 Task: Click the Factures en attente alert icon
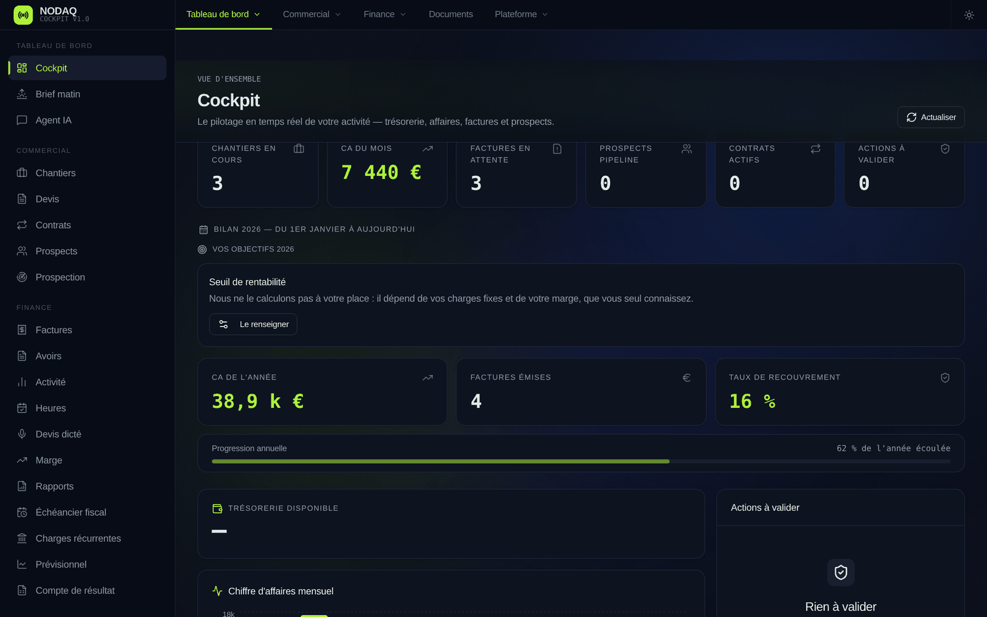pyautogui.click(x=557, y=149)
